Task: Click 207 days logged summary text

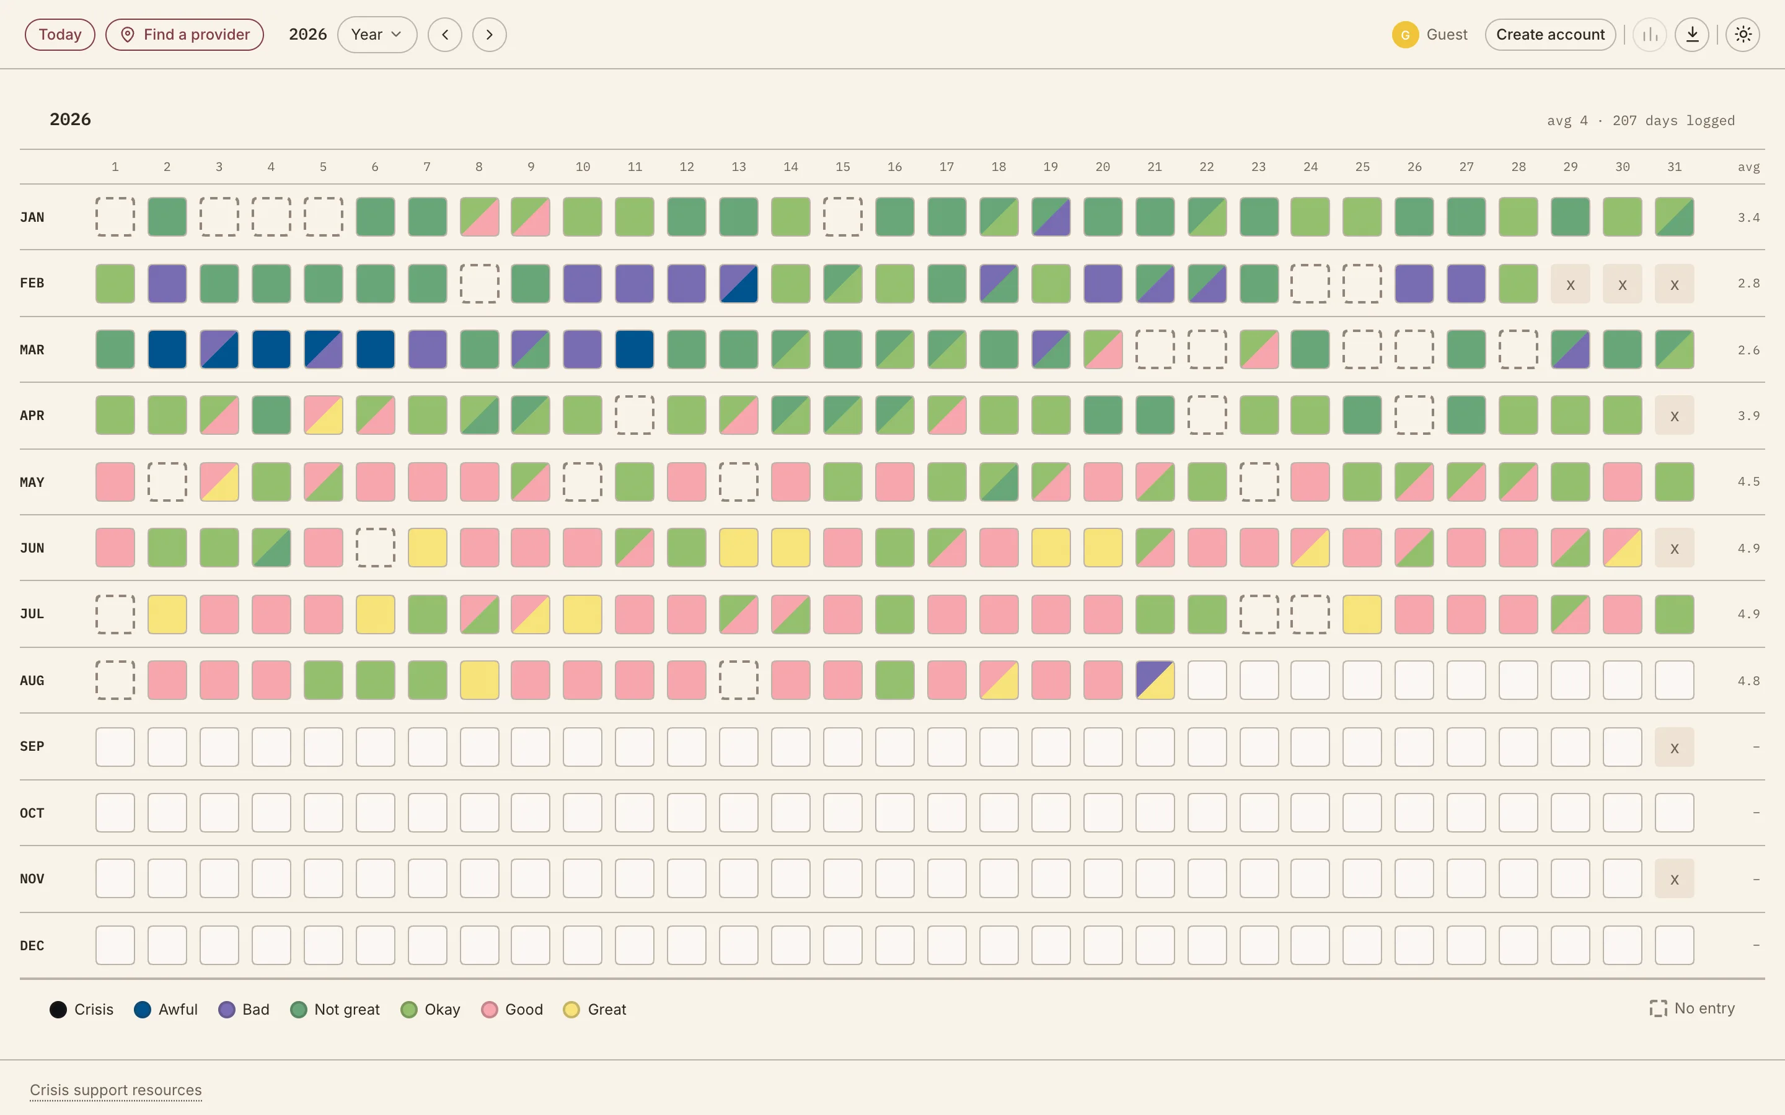Action: (x=1673, y=120)
